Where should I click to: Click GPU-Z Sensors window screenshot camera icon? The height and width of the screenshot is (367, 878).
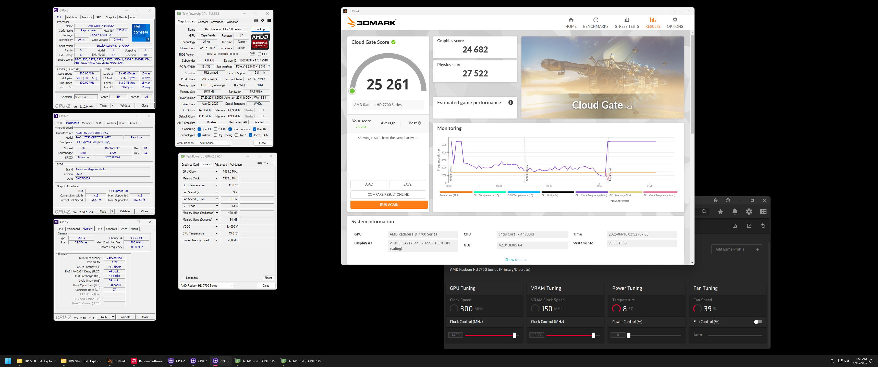pos(259,163)
